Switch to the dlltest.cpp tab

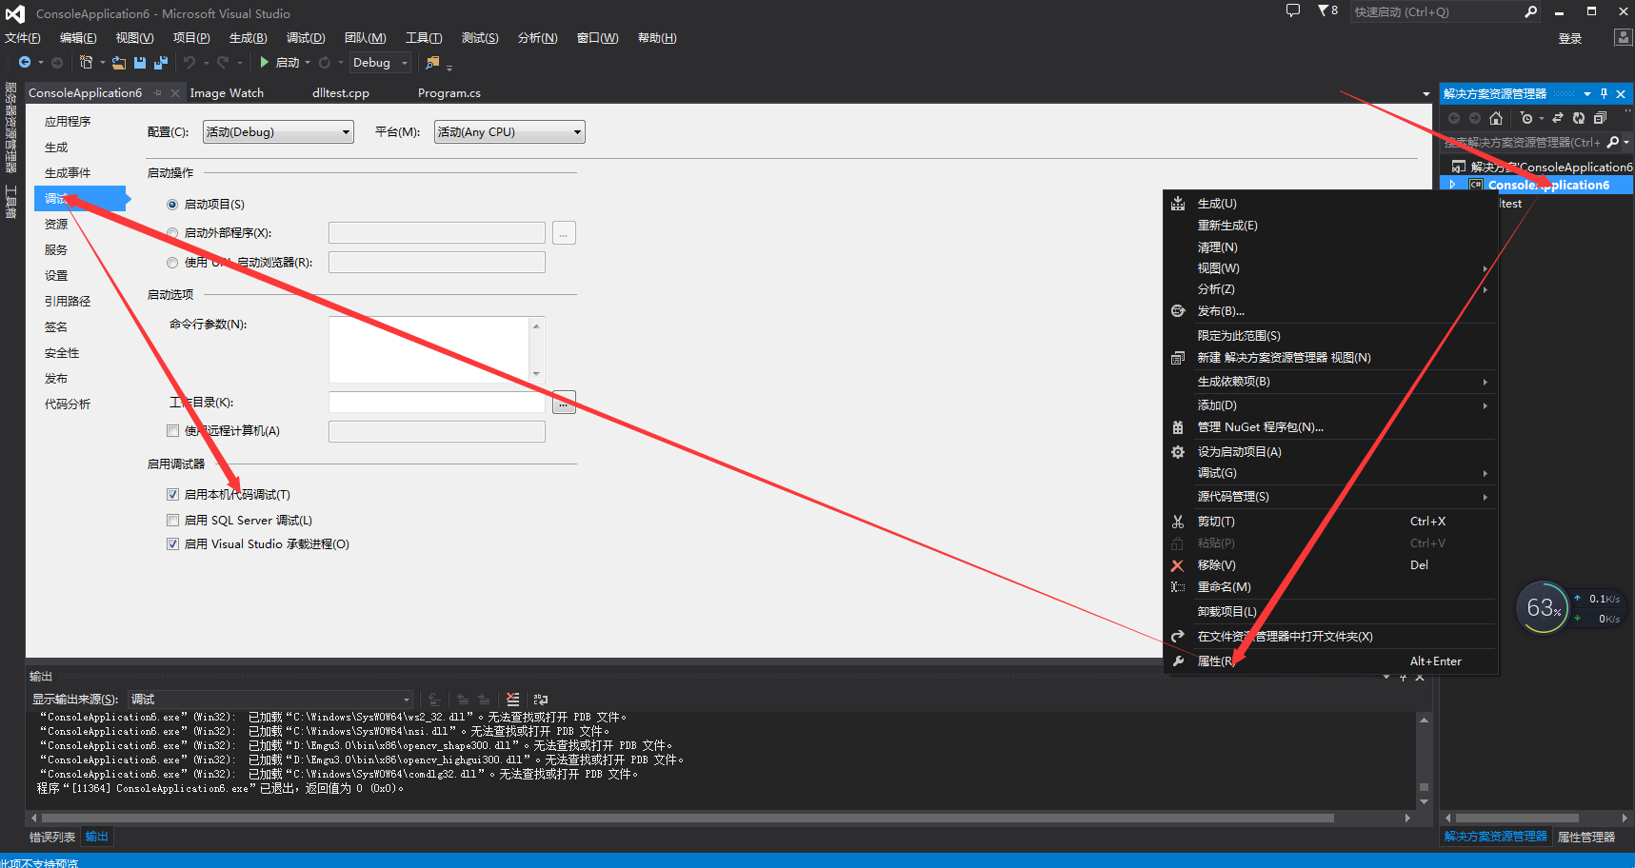coord(341,92)
